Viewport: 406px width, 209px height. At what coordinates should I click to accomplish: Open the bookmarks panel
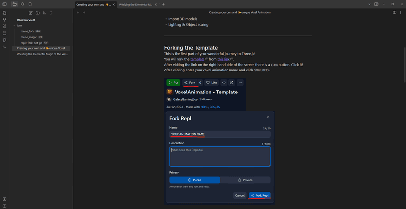click(x=30, y=4)
